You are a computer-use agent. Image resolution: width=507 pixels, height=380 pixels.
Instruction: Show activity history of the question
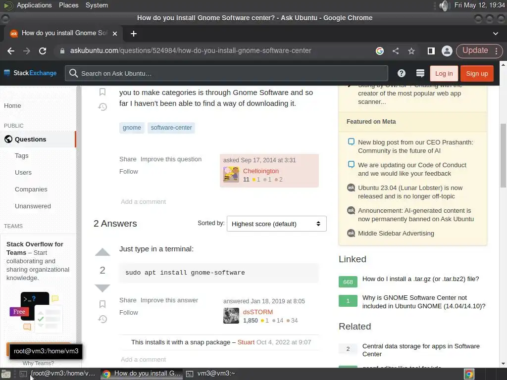tap(102, 107)
